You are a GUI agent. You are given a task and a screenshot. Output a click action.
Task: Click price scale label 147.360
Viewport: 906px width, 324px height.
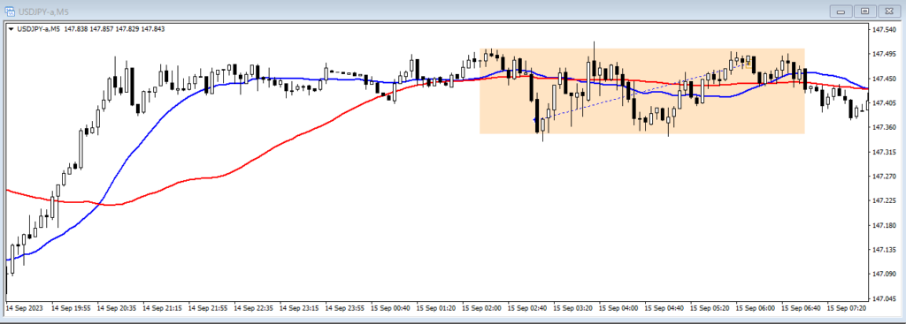pos(885,127)
